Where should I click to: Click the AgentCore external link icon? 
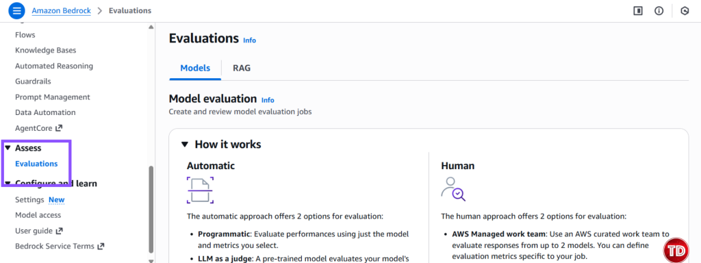[59, 128]
